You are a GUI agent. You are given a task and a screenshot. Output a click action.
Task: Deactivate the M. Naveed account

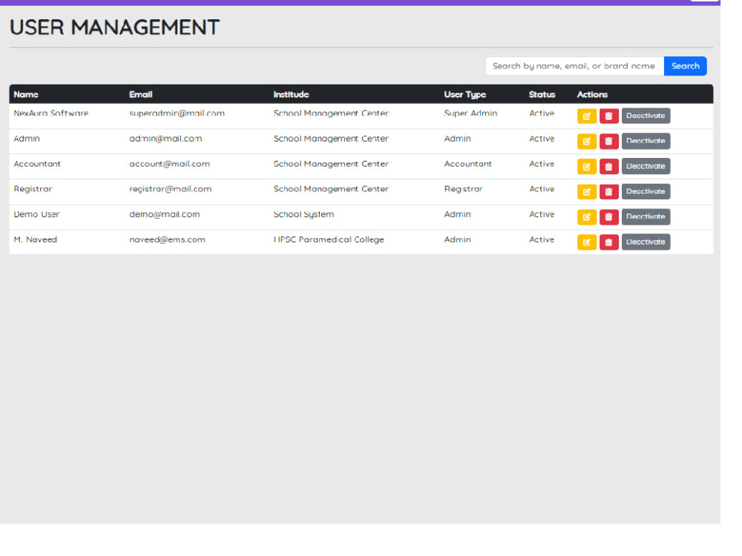pyautogui.click(x=646, y=242)
